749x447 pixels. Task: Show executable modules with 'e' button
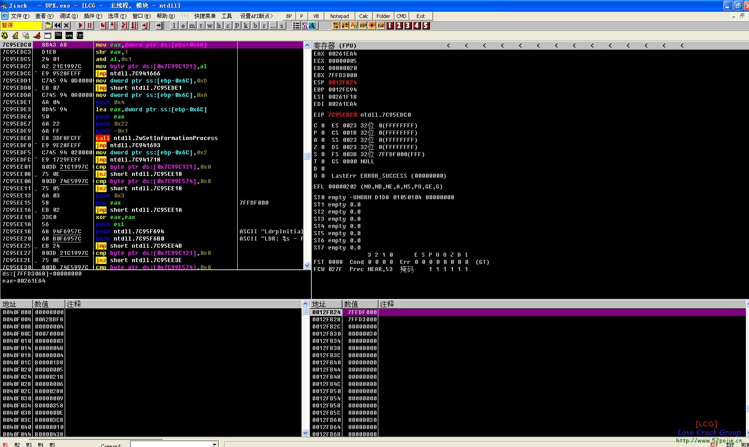(x=183, y=26)
